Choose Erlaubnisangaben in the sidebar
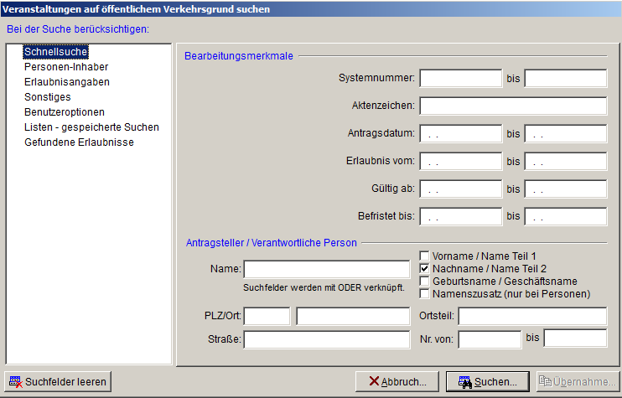 (x=67, y=82)
